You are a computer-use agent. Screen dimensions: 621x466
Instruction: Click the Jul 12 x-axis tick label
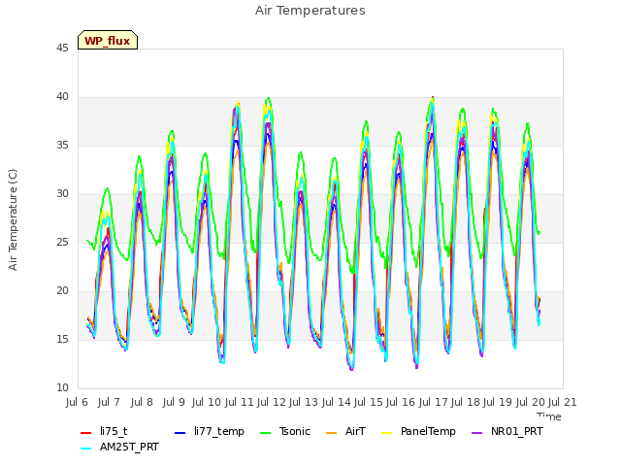(272, 402)
